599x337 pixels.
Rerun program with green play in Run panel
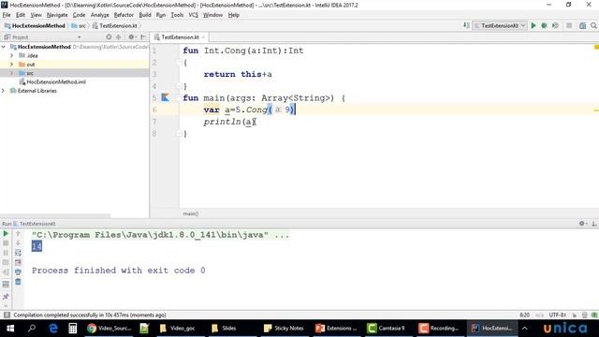[6, 233]
